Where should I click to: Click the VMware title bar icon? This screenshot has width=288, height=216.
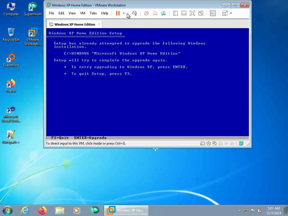point(48,5)
